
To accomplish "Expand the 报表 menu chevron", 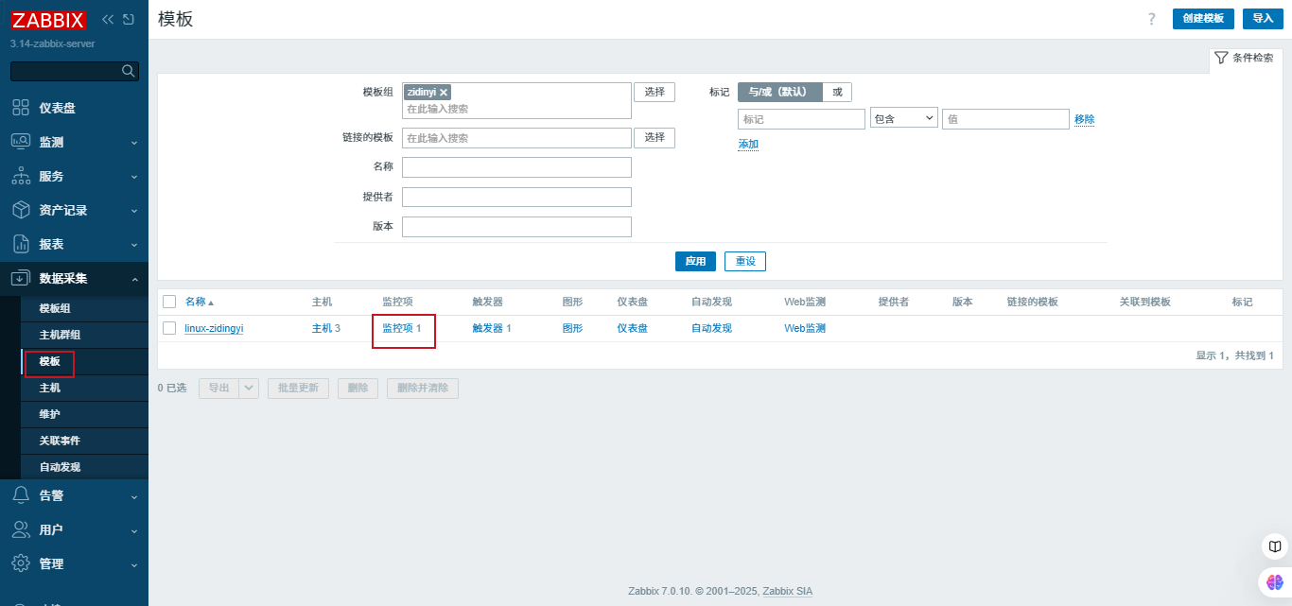I will tap(133, 245).
